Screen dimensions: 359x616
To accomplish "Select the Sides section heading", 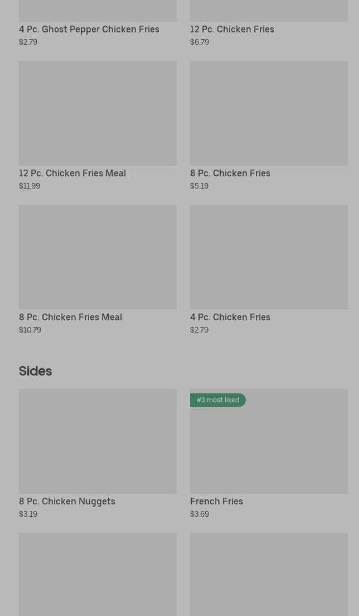I will (x=35, y=371).
